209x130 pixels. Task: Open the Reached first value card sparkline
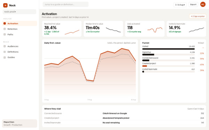coord(72,32)
